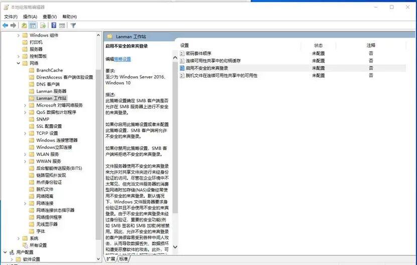The image size is (417, 265).
Task: Click the 策略设置 edit link
Action: click(x=122, y=59)
